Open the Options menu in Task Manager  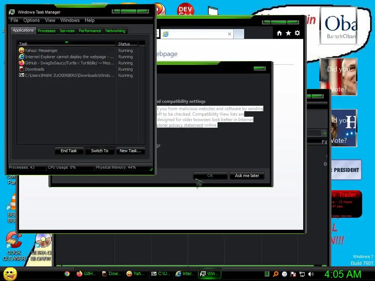point(31,20)
